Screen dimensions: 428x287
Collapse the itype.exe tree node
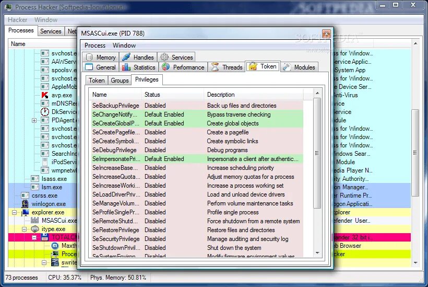coord(25,229)
